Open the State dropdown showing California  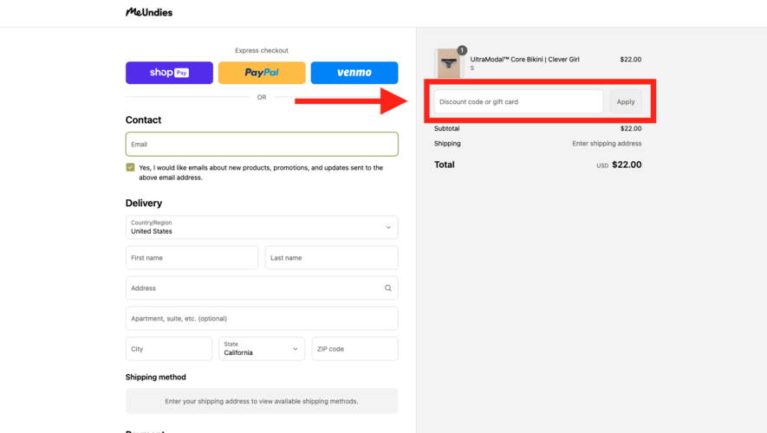262,349
